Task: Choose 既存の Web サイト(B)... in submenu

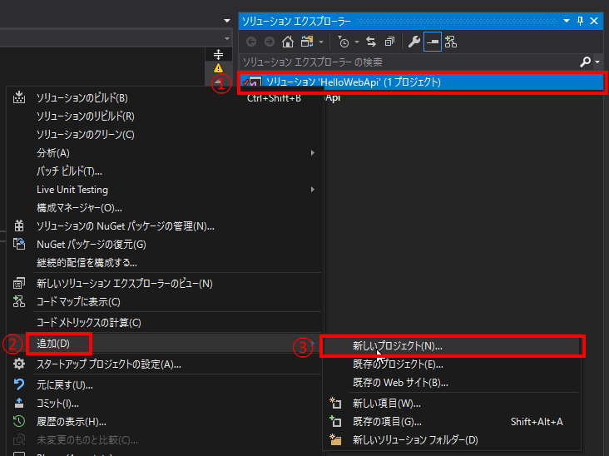Action: coord(452,383)
